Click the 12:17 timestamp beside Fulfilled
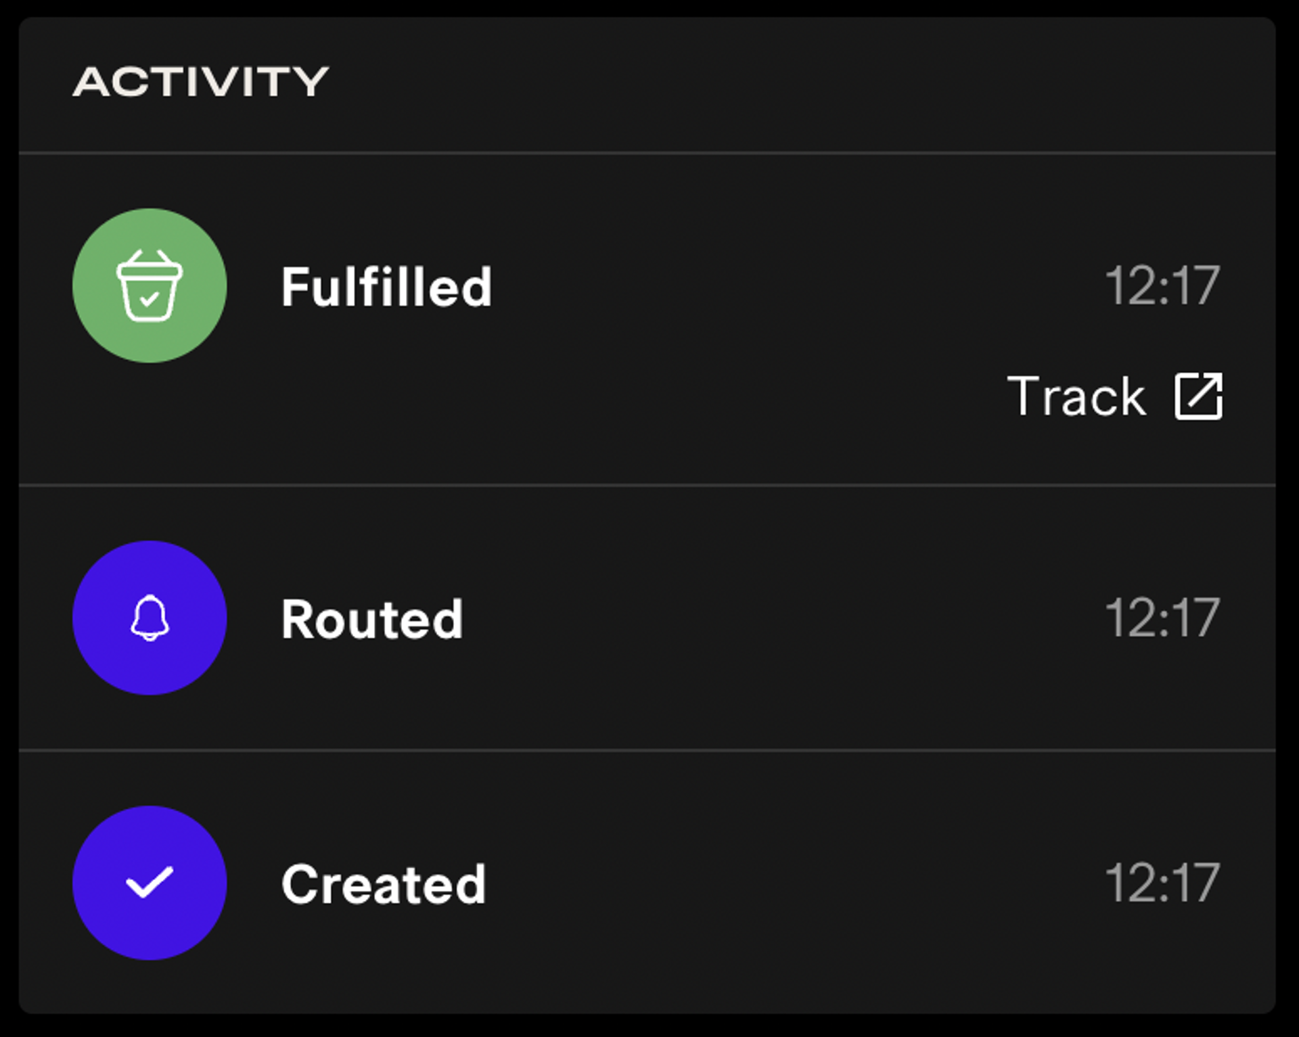 pos(1162,287)
